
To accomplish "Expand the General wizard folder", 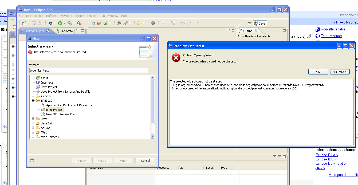I will [33, 96].
